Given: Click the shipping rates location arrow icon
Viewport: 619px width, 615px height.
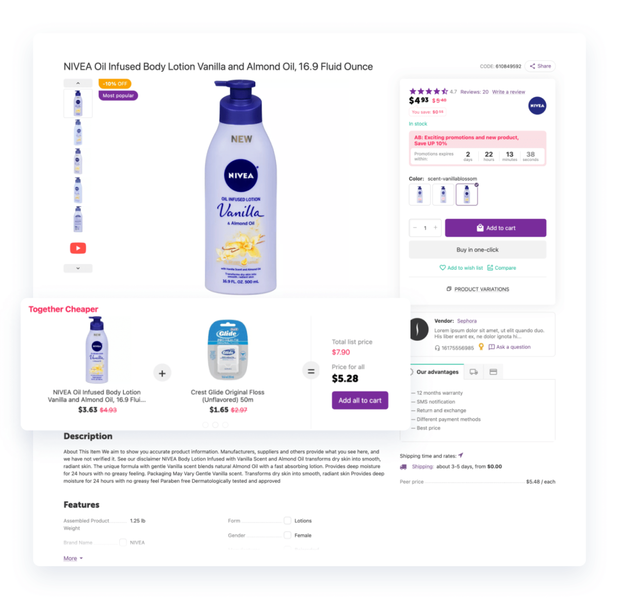Looking at the screenshot, I should tap(461, 456).
